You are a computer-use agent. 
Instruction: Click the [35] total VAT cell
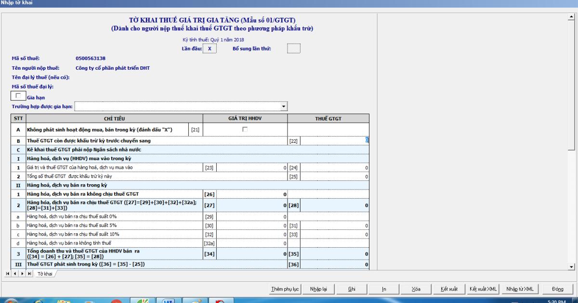(x=335, y=253)
